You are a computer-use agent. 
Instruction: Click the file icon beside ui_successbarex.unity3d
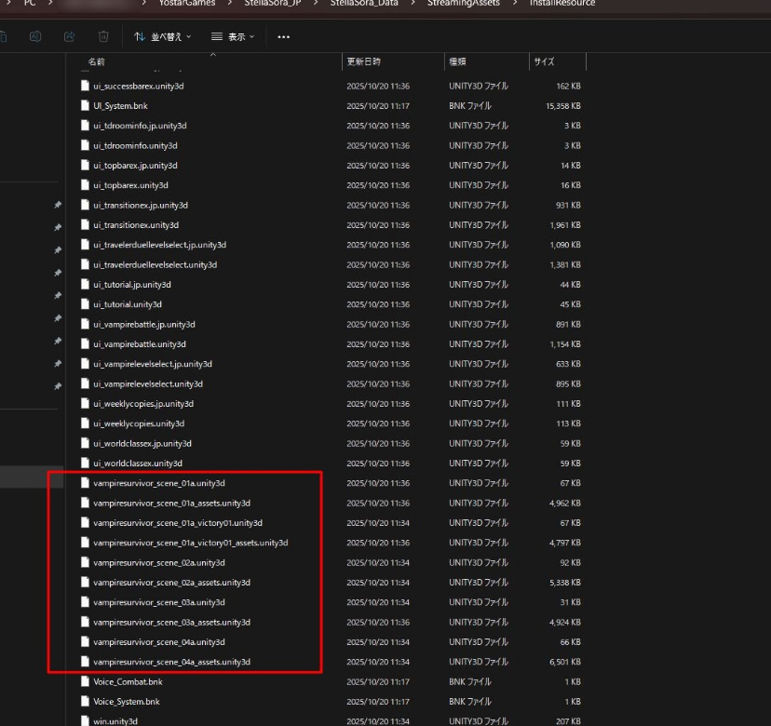85,87
